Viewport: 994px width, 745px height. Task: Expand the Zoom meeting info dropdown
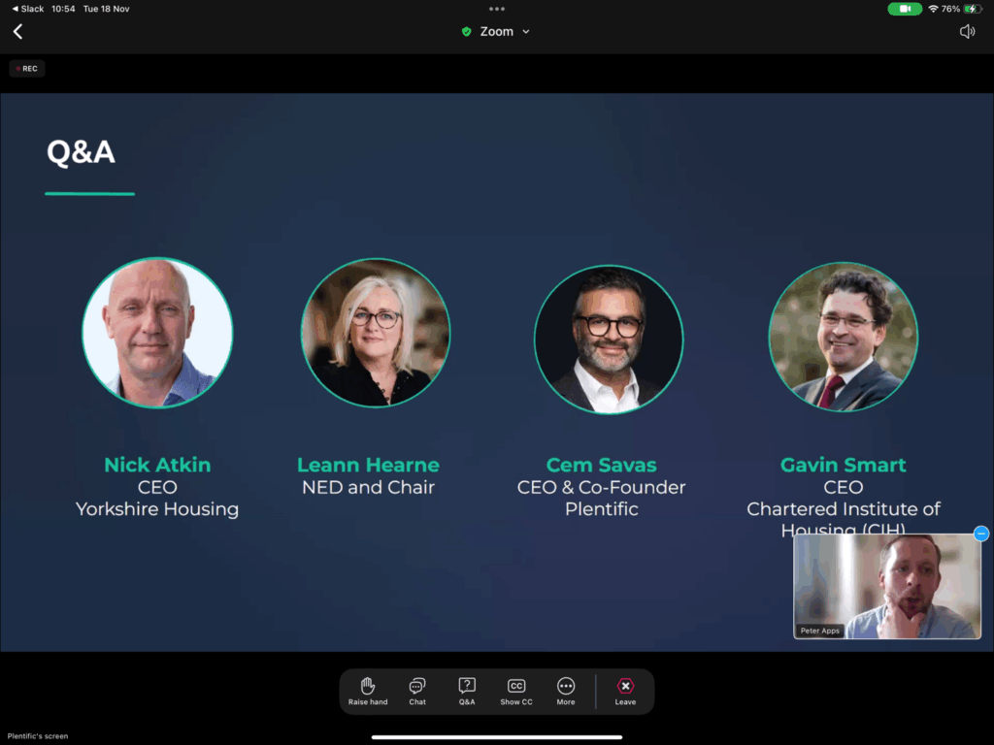tap(526, 32)
